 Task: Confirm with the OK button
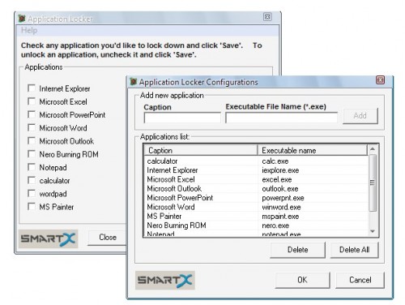(302, 280)
